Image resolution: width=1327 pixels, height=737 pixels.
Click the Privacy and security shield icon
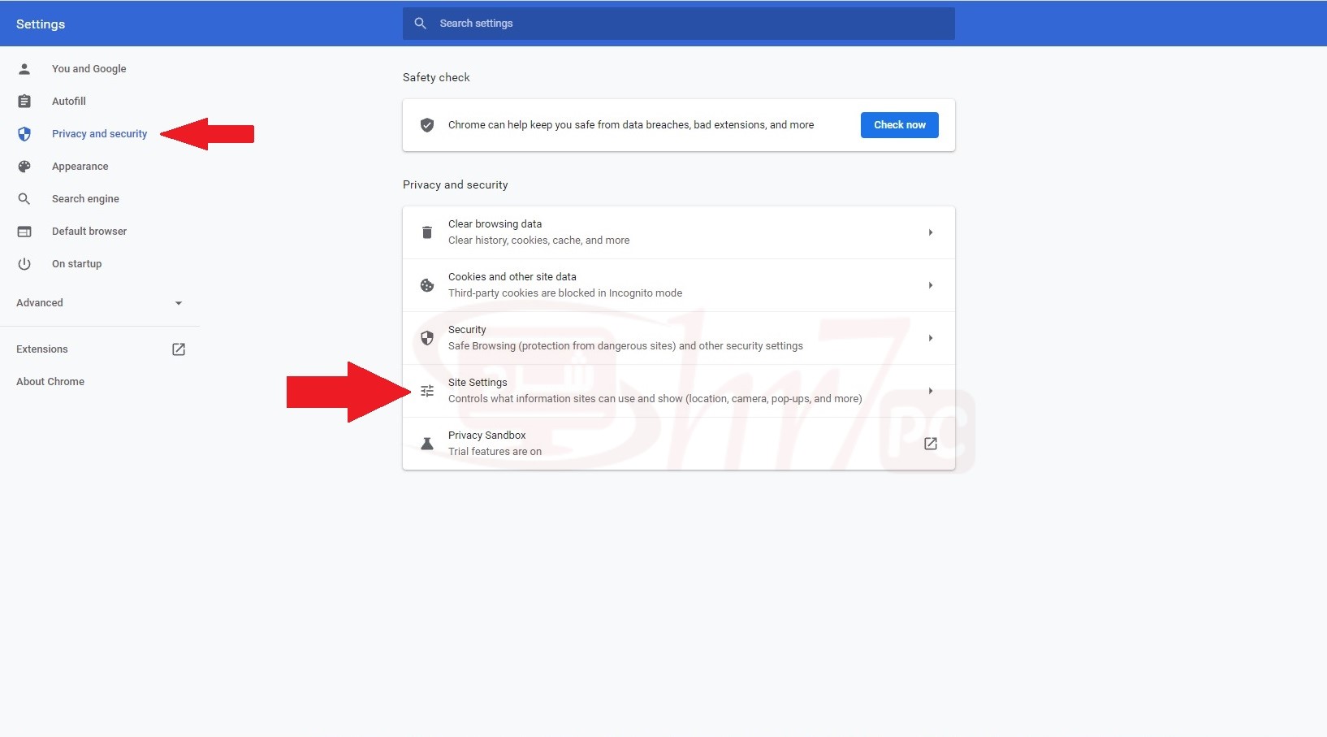point(24,134)
